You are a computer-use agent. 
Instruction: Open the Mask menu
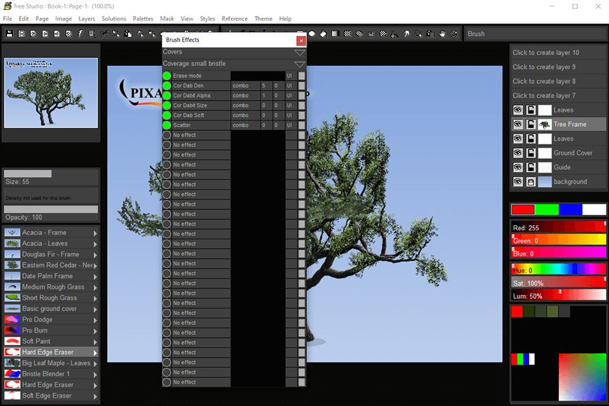[x=167, y=18]
